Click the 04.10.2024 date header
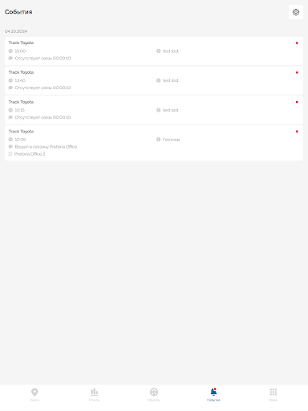Image resolution: width=308 pixels, height=411 pixels. (x=16, y=31)
